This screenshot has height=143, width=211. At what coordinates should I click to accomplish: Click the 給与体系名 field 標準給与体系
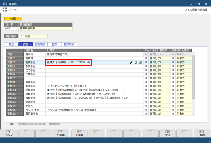45,28
